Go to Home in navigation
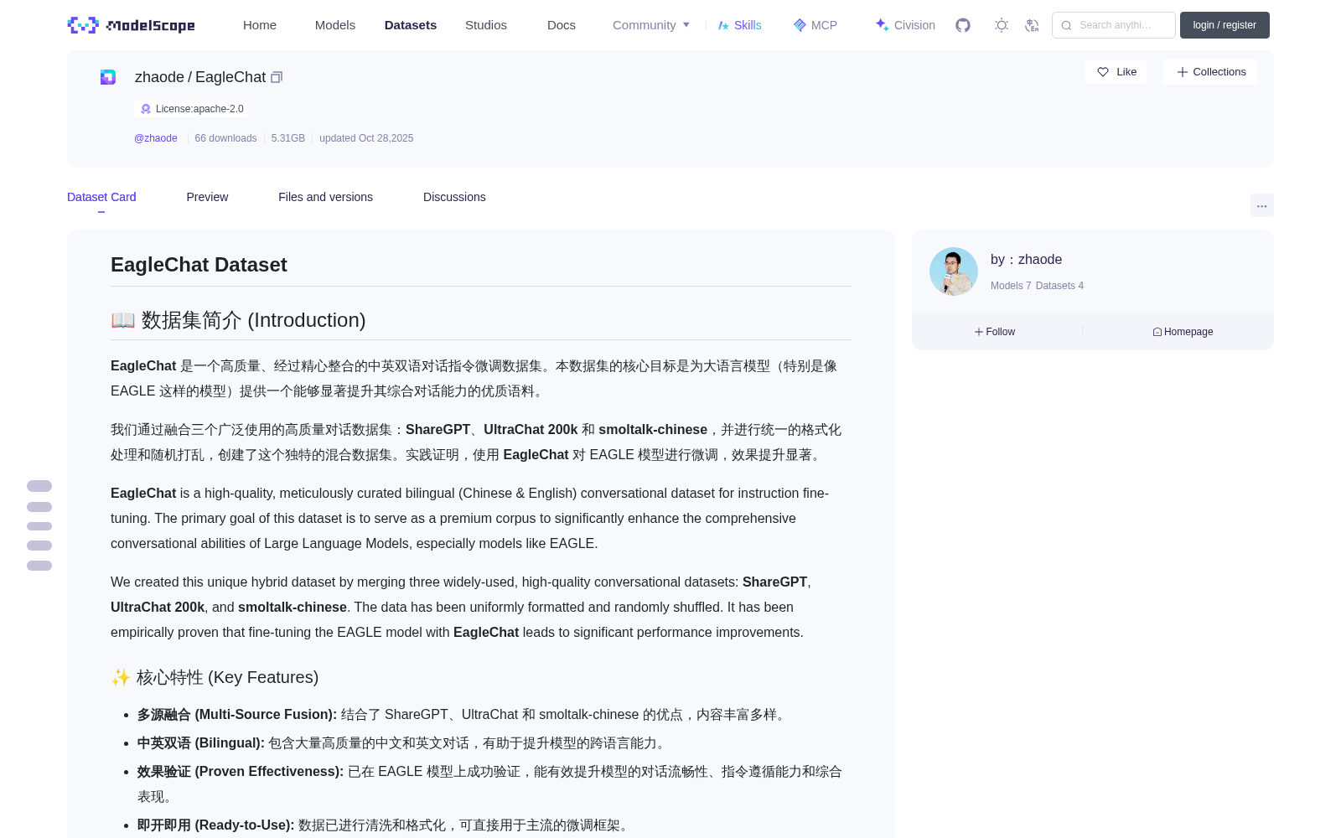1341x838 pixels. pyautogui.click(x=260, y=25)
